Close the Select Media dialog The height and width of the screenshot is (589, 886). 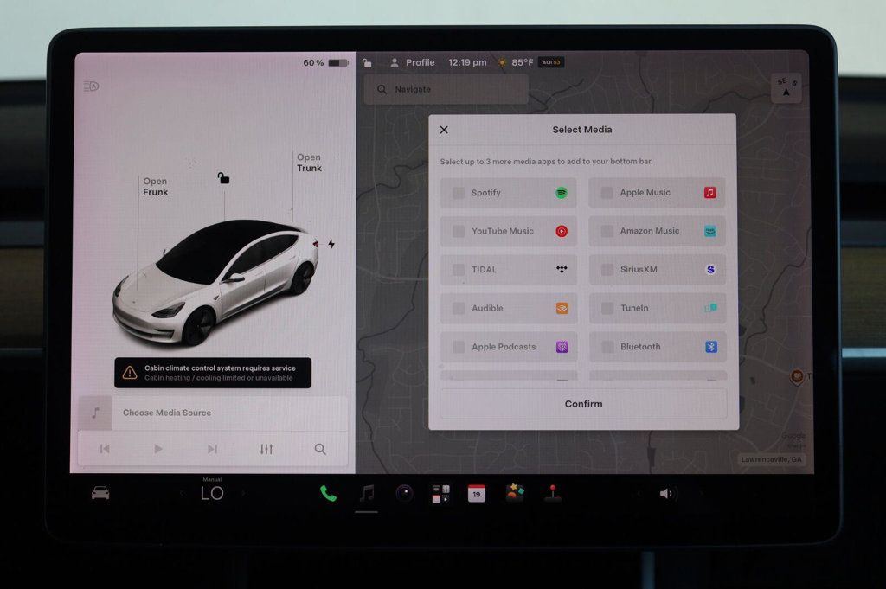[444, 130]
